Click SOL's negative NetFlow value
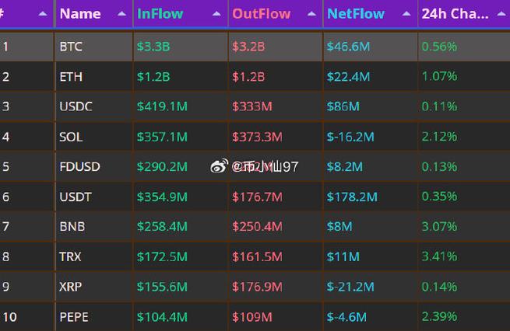This screenshot has width=510, height=331. [x=349, y=137]
